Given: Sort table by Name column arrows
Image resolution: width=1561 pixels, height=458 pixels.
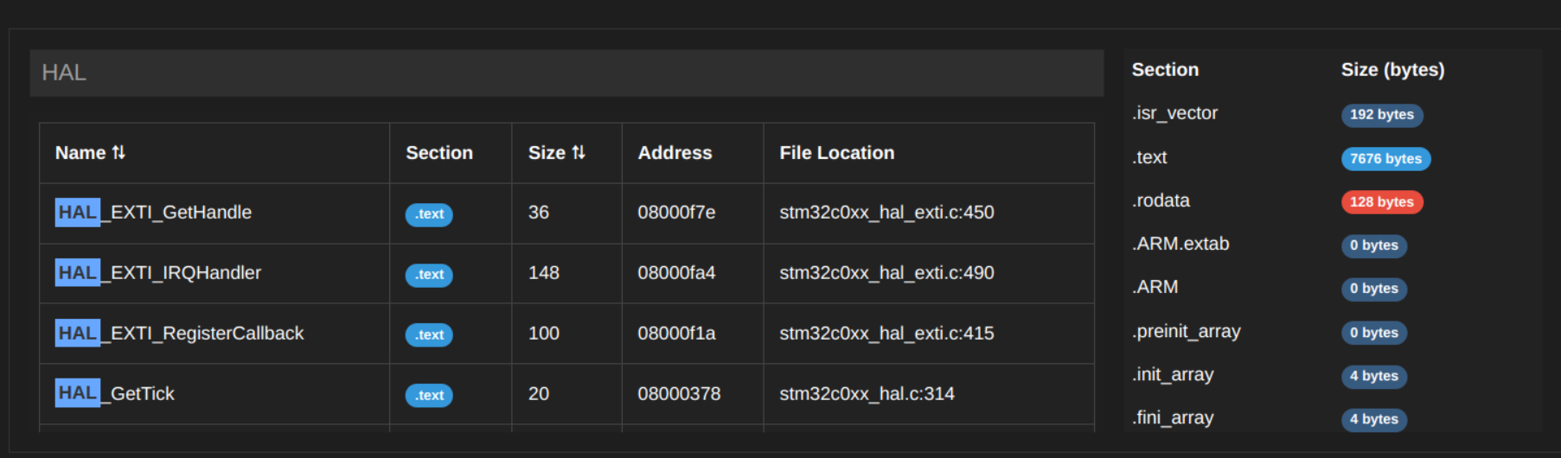Looking at the screenshot, I should 118,153.
